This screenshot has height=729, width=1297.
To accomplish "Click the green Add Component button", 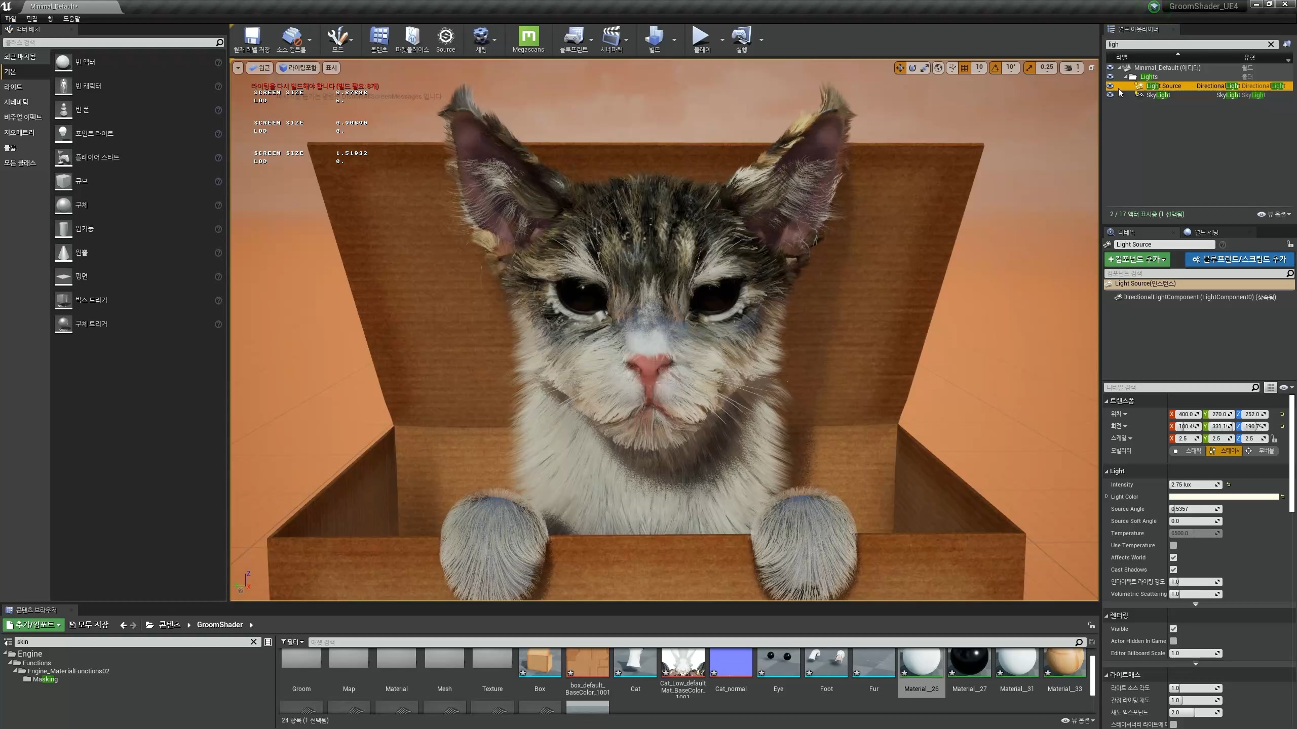I will pyautogui.click(x=1136, y=259).
